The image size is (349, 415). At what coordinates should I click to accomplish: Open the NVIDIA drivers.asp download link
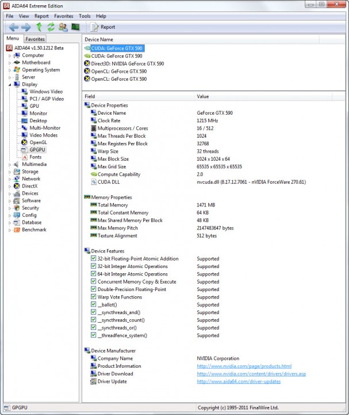251,373
